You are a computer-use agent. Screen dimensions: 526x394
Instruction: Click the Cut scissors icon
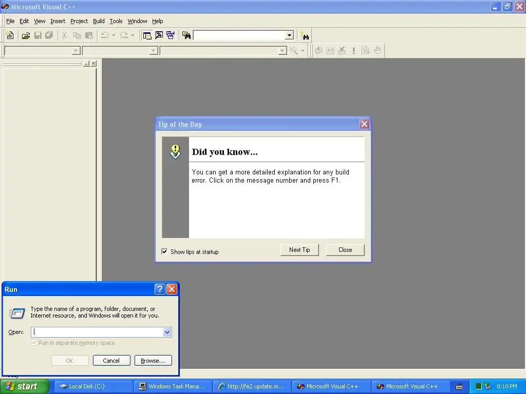tap(65, 35)
